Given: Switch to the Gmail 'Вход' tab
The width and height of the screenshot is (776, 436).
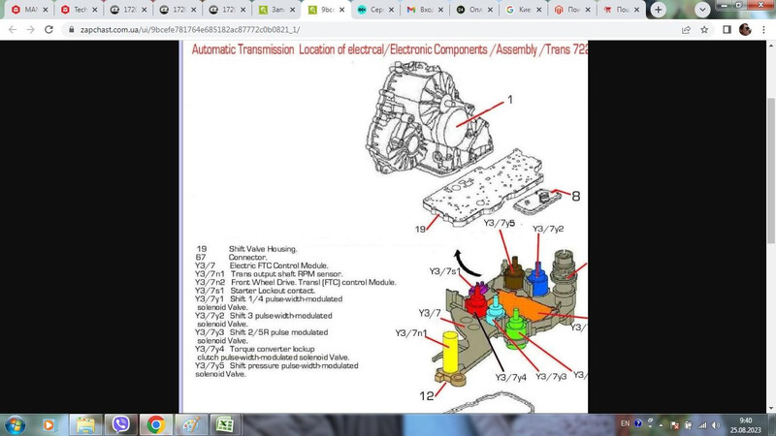Looking at the screenshot, I should 423,10.
